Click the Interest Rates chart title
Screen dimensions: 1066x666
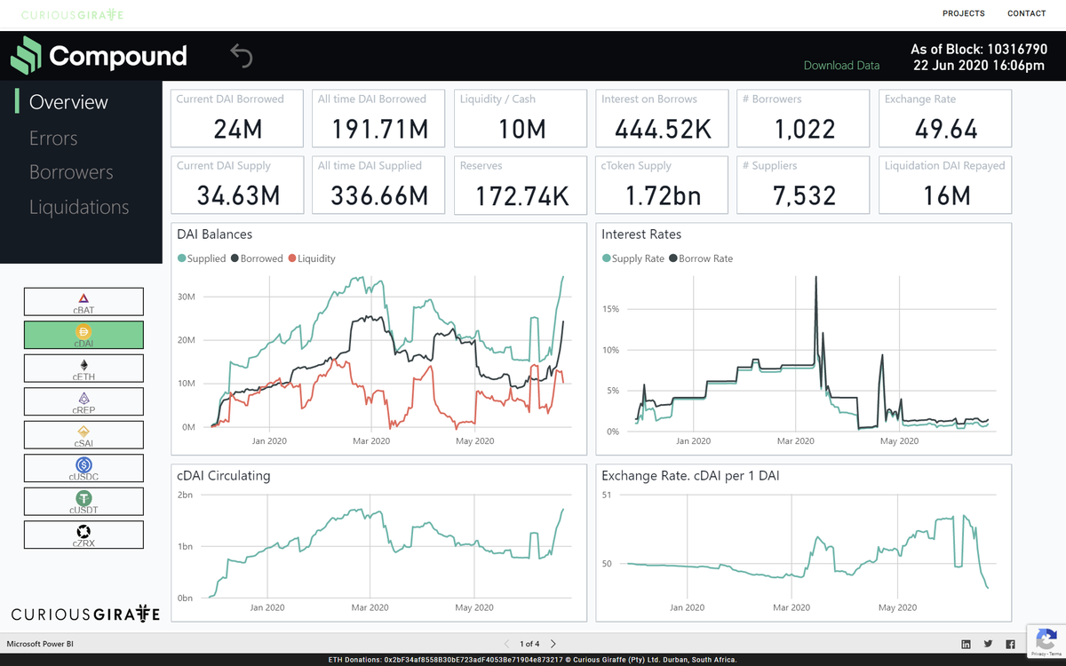click(641, 234)
